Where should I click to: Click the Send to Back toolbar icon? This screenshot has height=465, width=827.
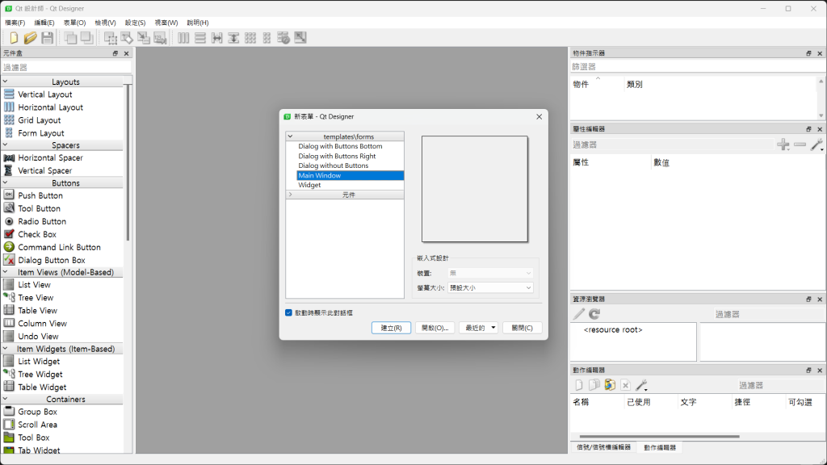(70, 37)
